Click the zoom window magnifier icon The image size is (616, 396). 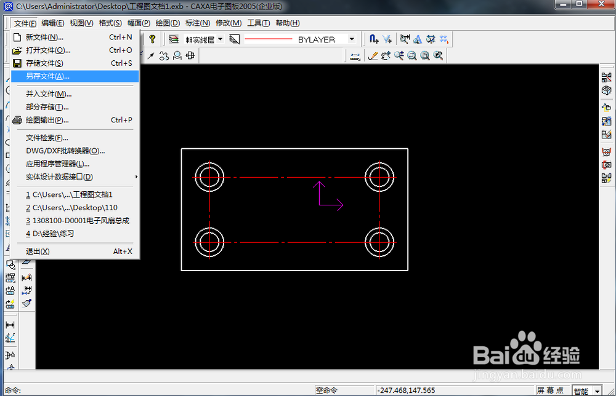pyautogui.click(x=411, y=56)
